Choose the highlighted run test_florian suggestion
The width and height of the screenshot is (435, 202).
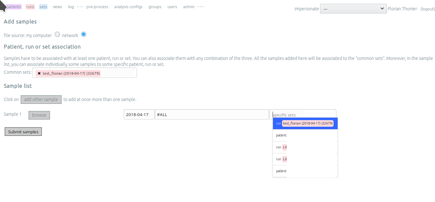(x=305, y=123)
